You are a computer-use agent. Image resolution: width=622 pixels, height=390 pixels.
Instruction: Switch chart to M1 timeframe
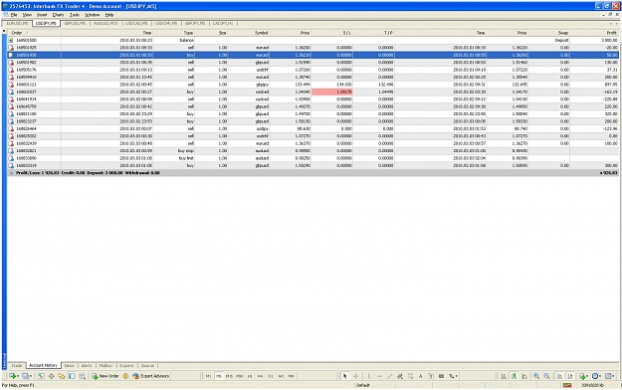pos(208,376)
